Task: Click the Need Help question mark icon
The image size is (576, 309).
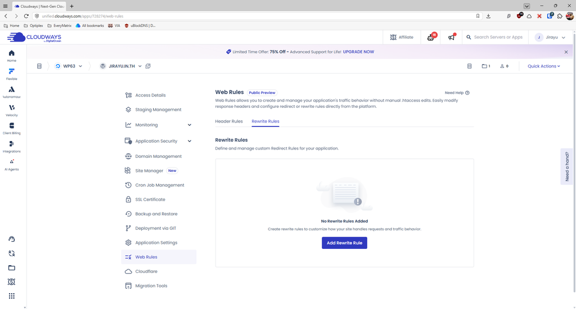Action: point(467,93)
